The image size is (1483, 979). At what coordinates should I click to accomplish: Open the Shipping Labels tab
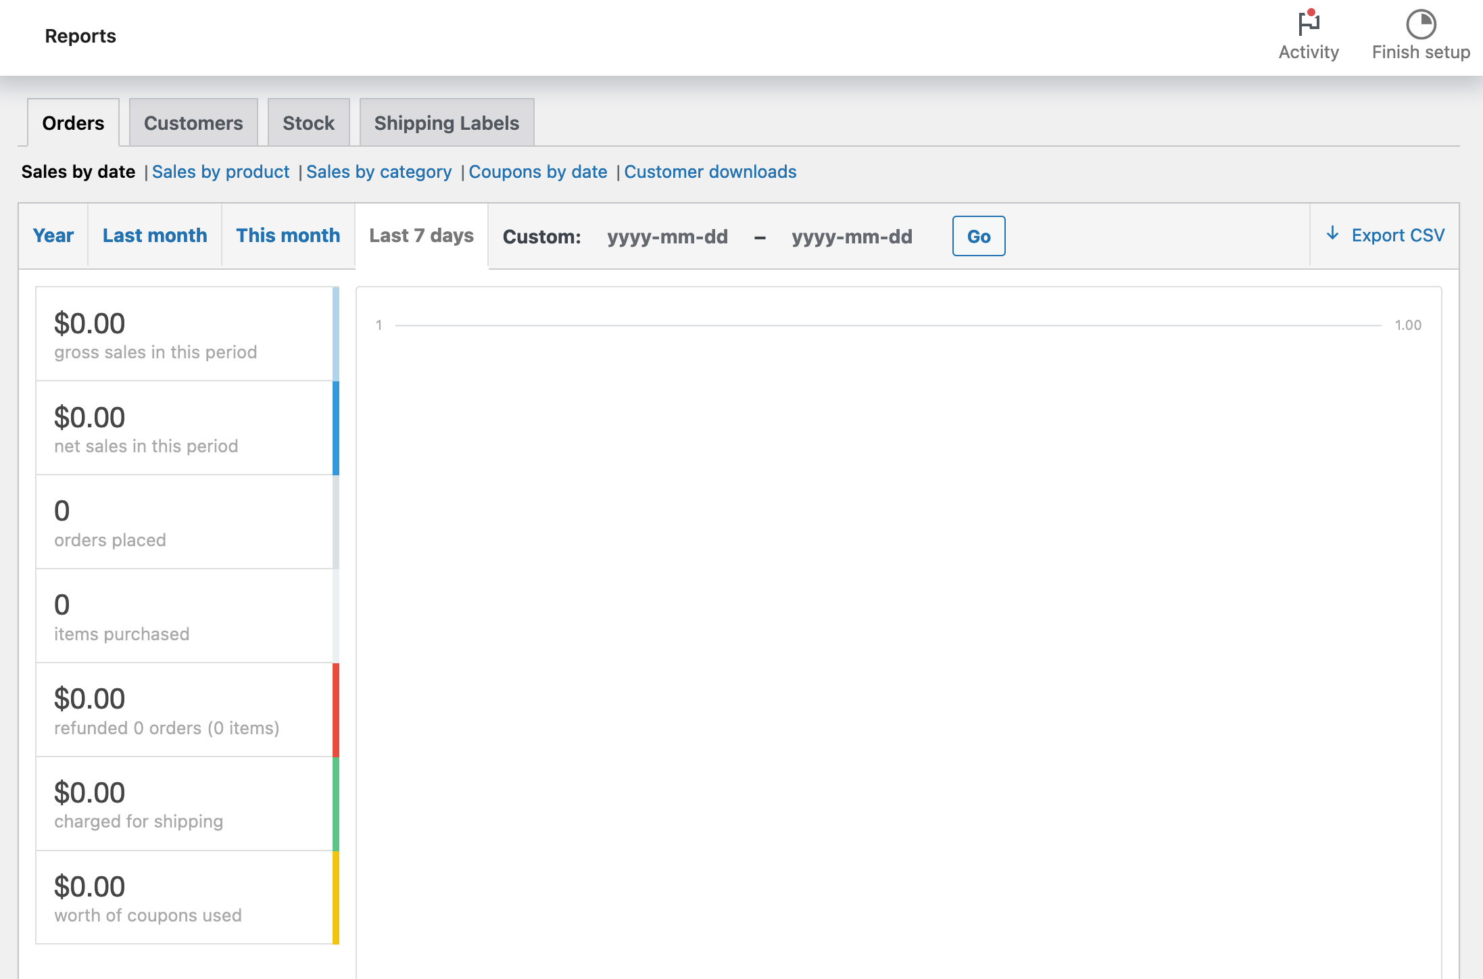pyautogui.click(x=447, y=122)
